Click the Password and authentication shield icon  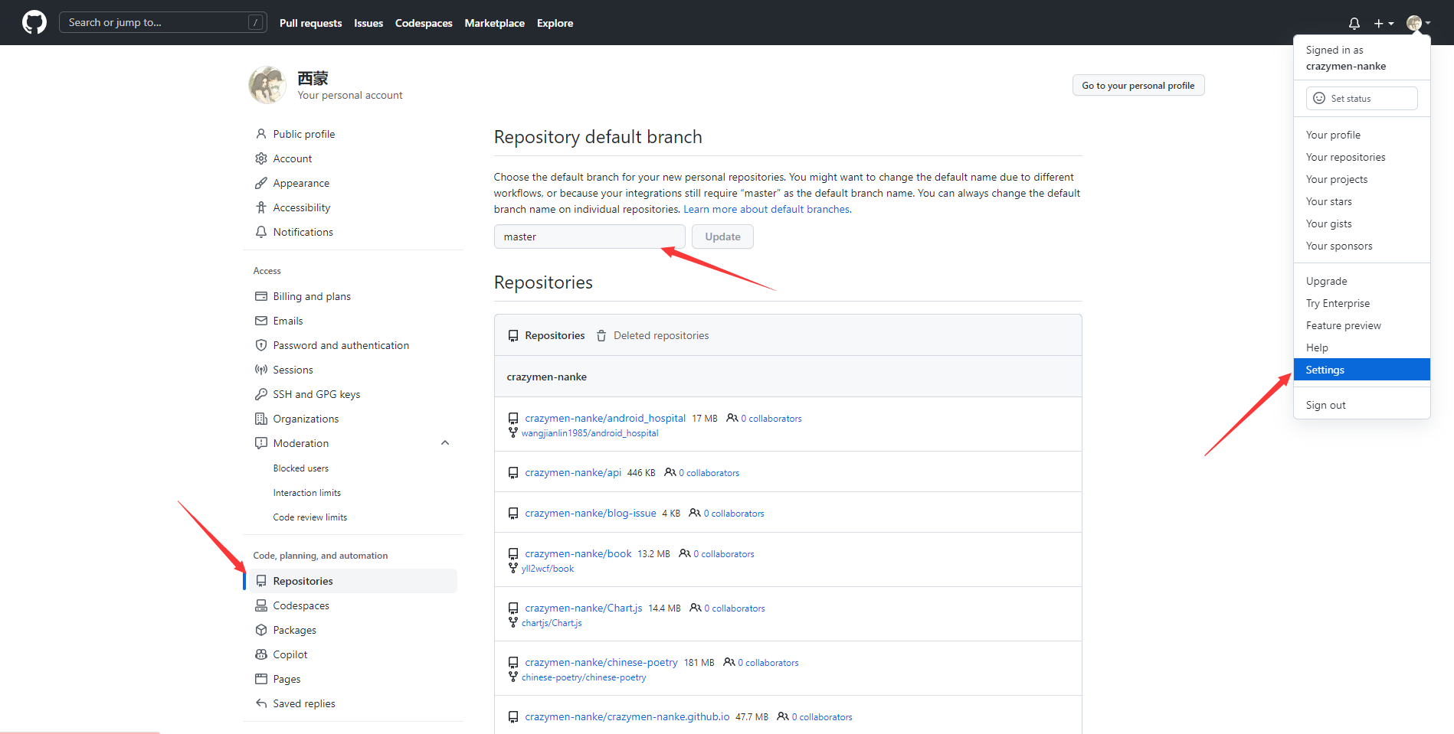pyautogui.click(x=261, y=345)
